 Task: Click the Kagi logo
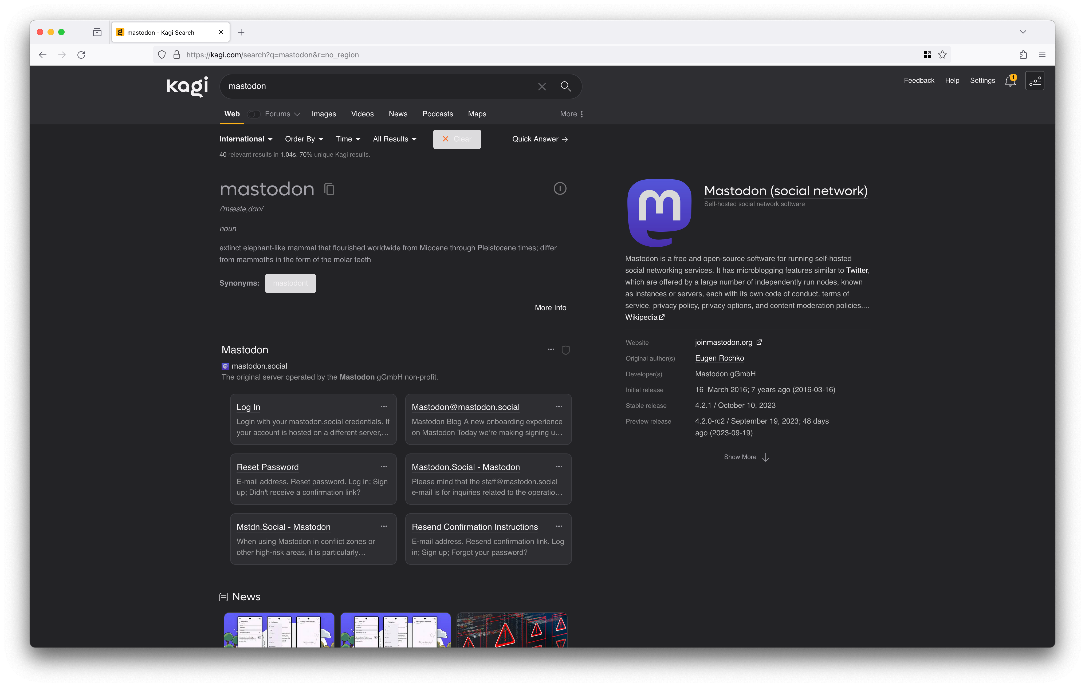187,86
